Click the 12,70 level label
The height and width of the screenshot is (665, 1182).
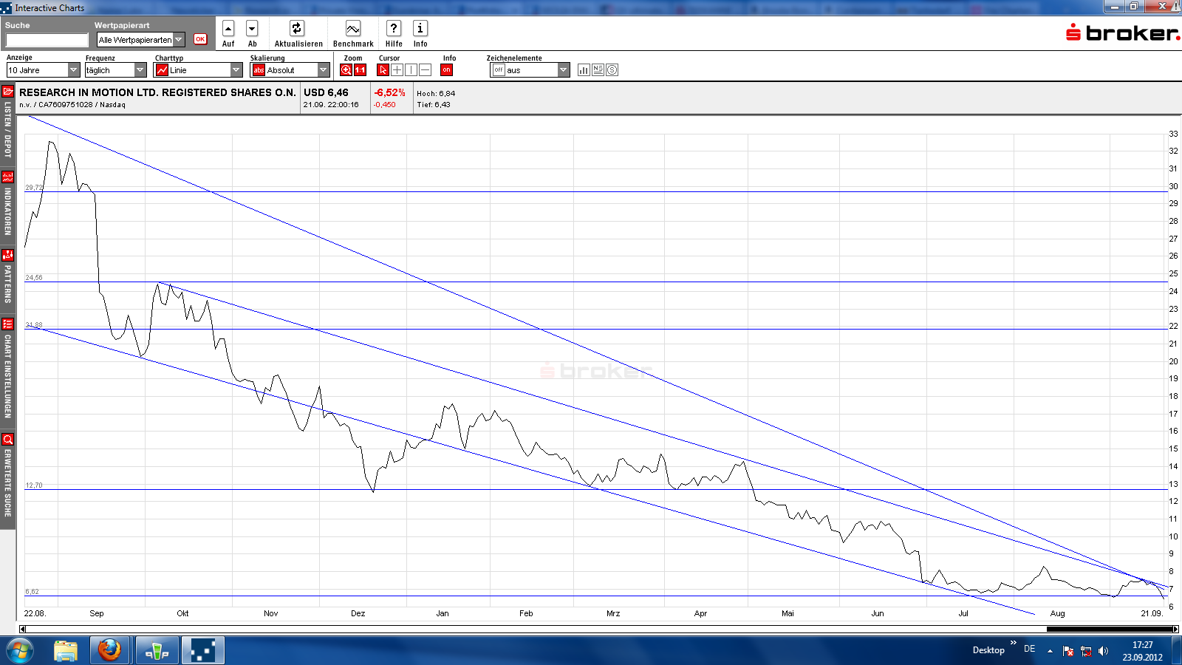pos(34,485)
